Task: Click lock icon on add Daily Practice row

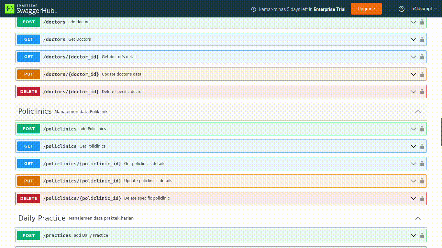Action: tap(422, 235)
